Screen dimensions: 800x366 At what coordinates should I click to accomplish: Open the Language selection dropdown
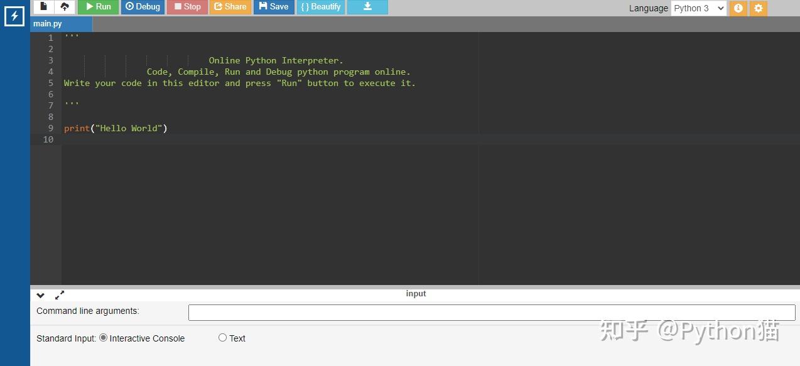(x=698, y=8)
